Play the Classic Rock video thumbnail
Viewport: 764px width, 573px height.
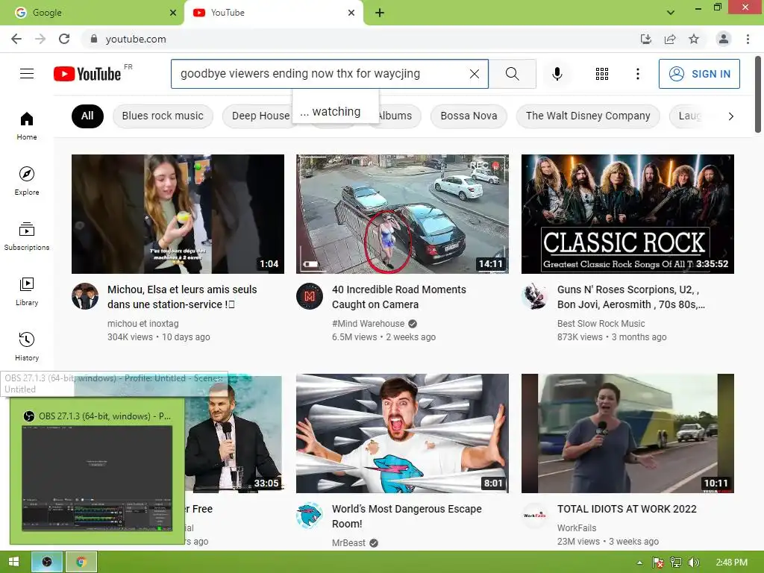tap(627, 214)
